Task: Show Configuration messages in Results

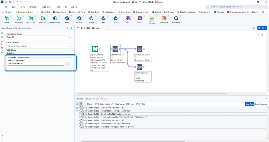Action: tap(261, 104)
